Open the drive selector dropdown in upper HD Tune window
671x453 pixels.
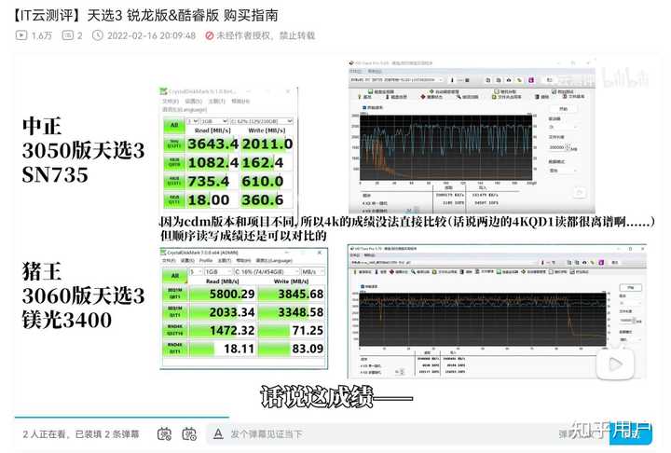pyautogui.click(x=397, y=80)
